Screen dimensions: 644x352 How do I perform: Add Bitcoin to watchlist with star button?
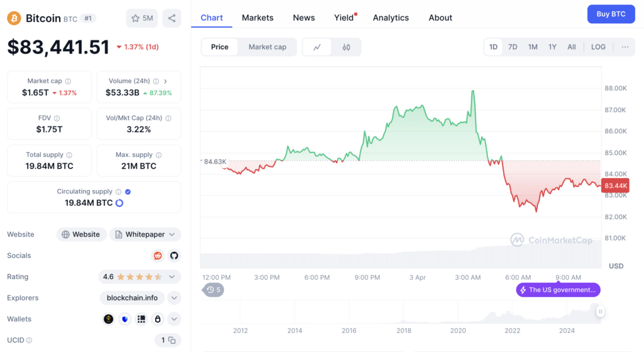pos(142,18)
